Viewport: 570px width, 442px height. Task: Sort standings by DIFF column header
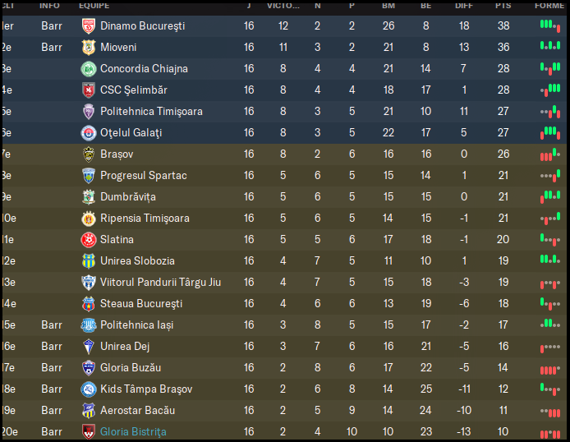(x=464, y=6)
